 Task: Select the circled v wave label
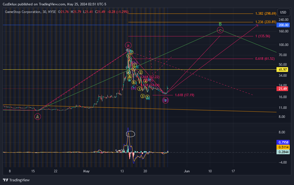point(165,100)
